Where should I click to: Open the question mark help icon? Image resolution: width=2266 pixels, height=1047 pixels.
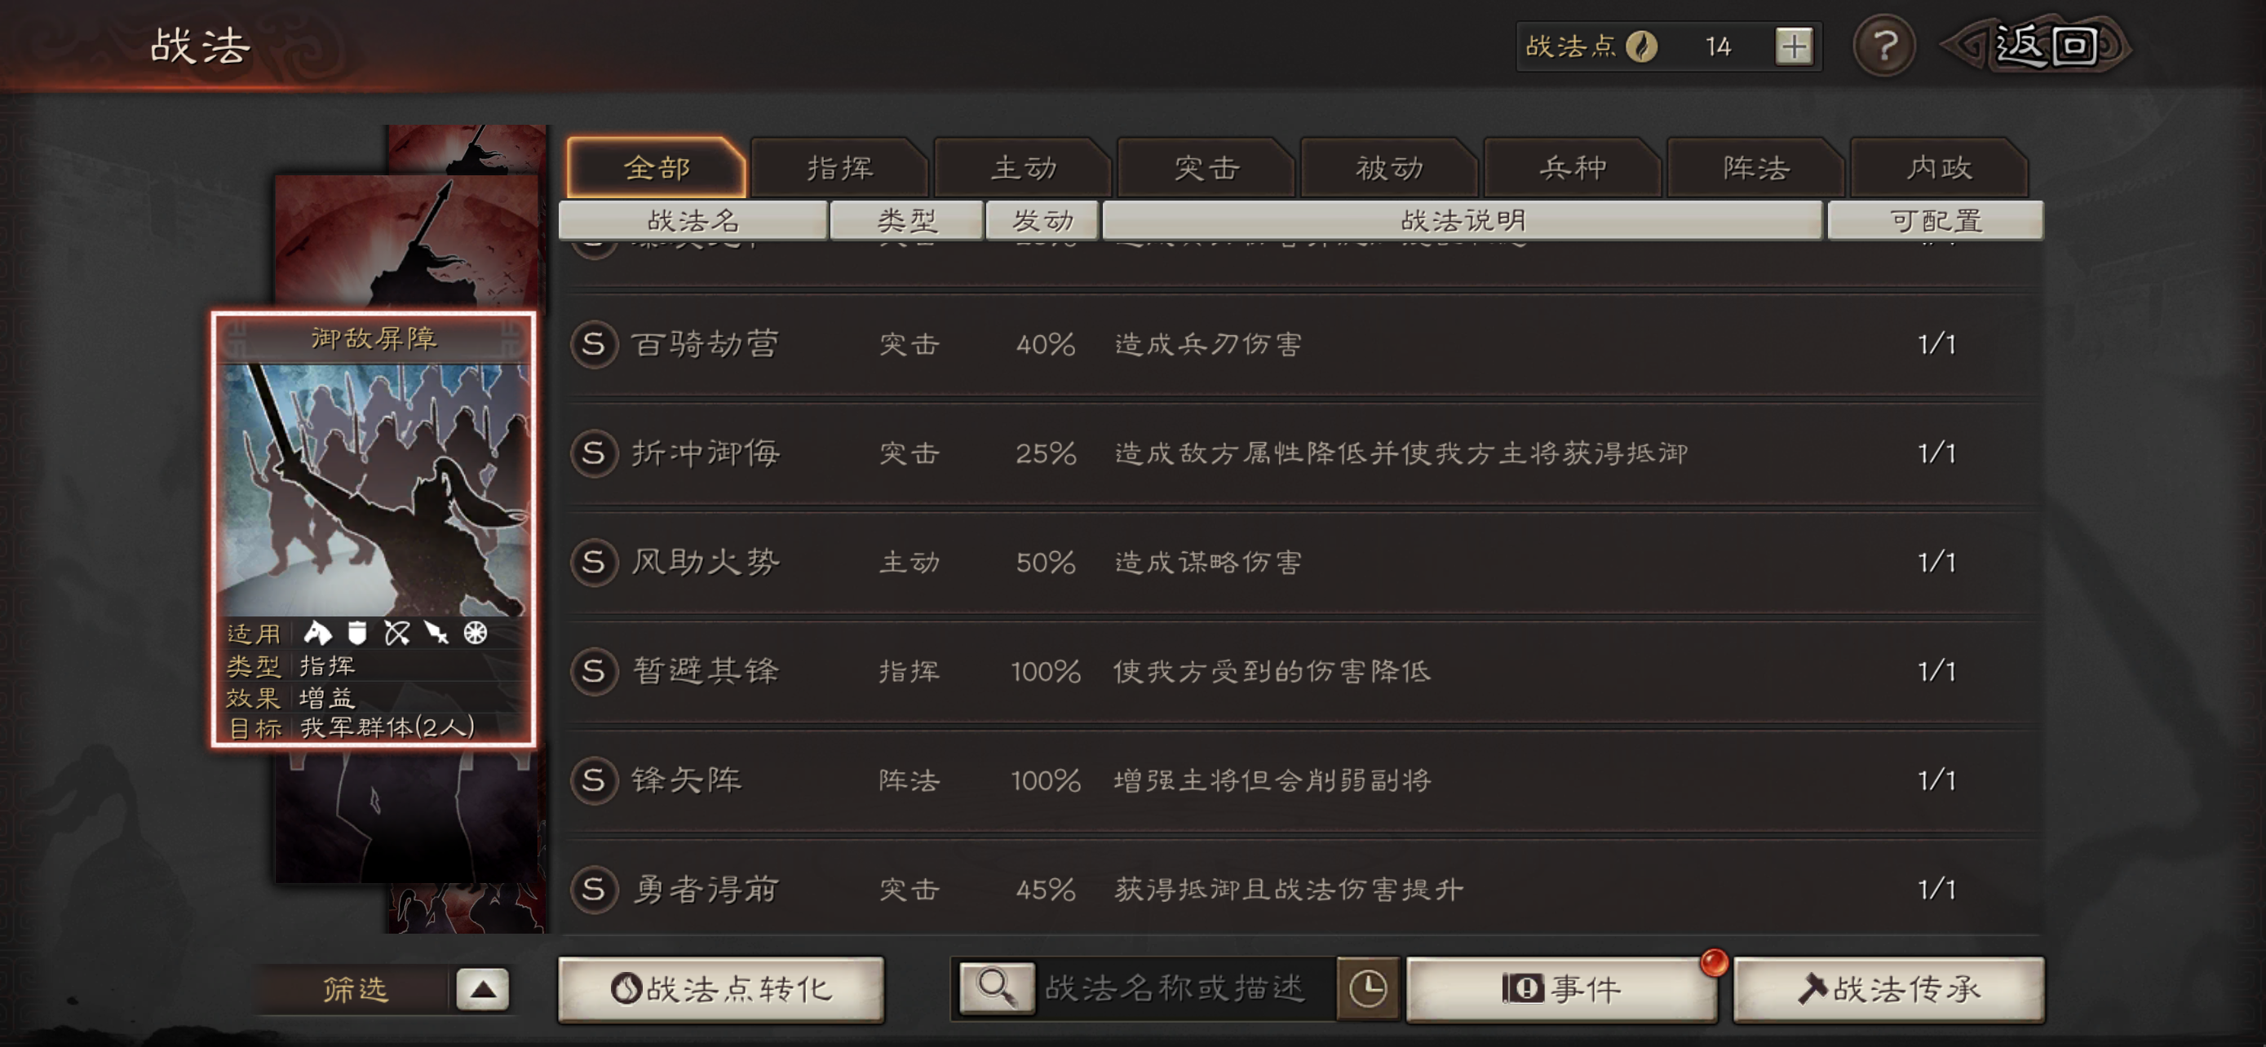coord(1884,46)
